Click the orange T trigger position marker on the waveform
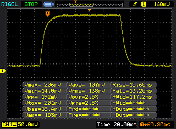 [48, 14]
